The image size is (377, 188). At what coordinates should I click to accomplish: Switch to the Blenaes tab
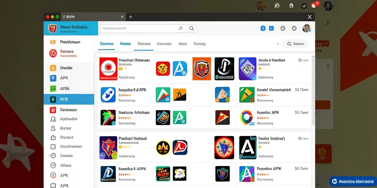(144, 44)
